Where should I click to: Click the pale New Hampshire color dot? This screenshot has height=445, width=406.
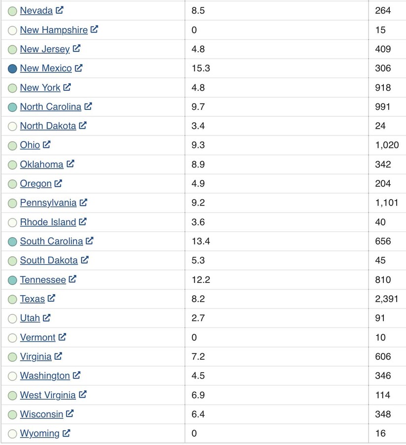[12, 30]
